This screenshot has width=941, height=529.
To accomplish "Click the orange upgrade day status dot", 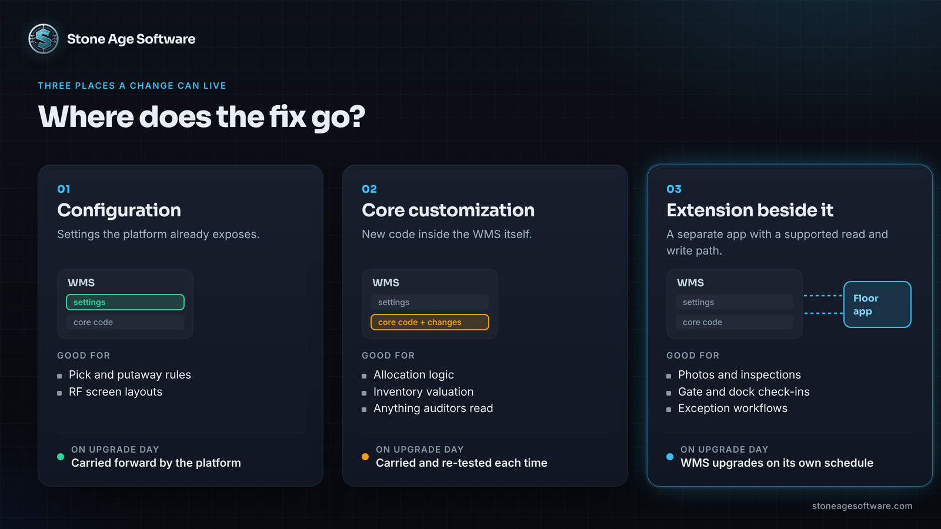I will [365, 457].
